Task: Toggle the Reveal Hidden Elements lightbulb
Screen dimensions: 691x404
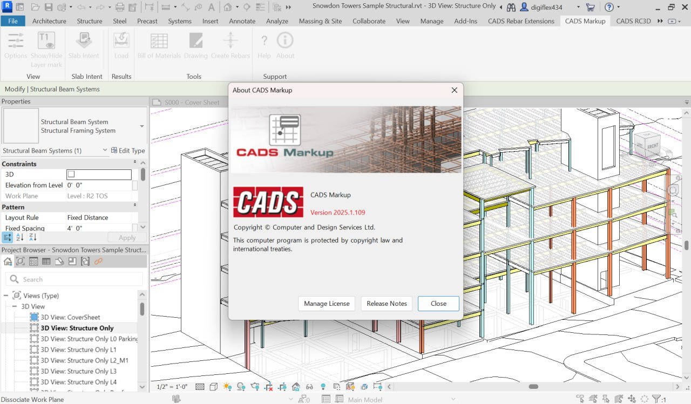Action: coord(323,387)
